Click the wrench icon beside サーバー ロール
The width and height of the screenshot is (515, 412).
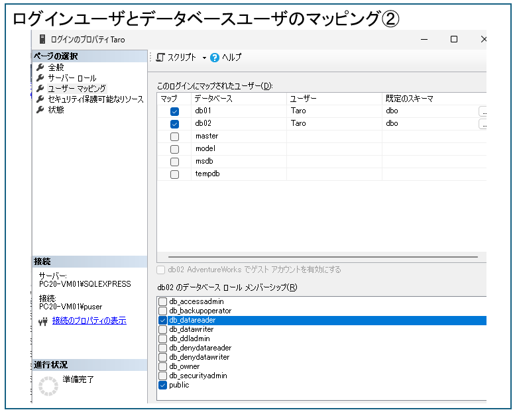coord(40,77)
